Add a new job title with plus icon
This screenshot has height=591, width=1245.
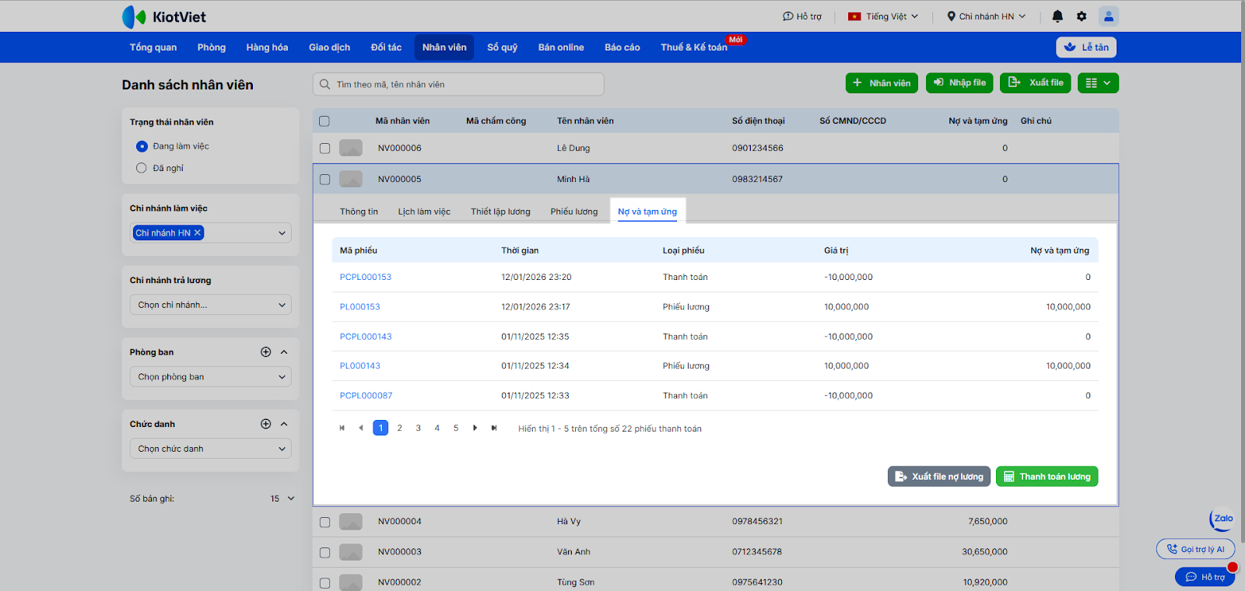(265, 424)
